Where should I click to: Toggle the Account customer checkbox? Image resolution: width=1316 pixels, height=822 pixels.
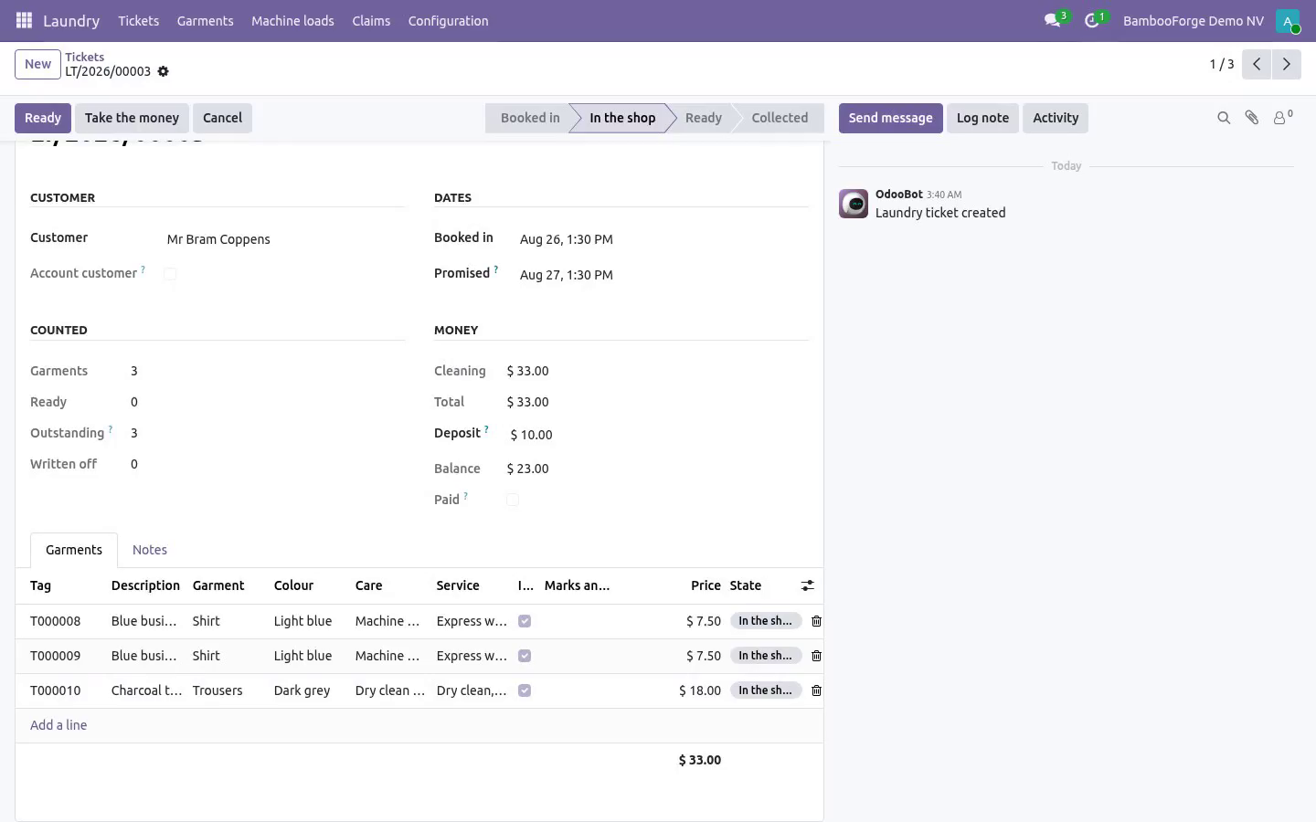[170, 274]
